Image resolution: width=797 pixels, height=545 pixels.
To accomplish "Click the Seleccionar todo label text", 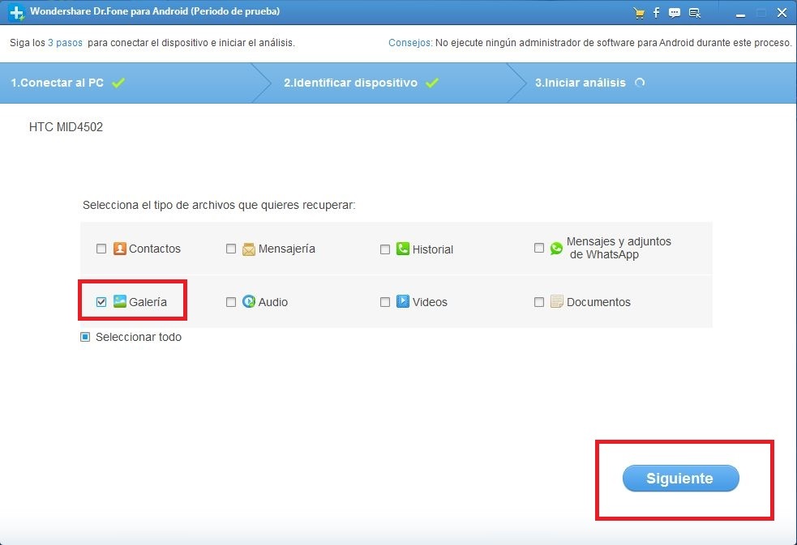I will [x=139, y=337].
